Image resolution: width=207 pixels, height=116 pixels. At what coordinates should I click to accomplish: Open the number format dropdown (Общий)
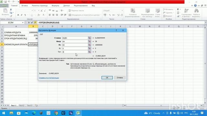click(x=122, y=11)
